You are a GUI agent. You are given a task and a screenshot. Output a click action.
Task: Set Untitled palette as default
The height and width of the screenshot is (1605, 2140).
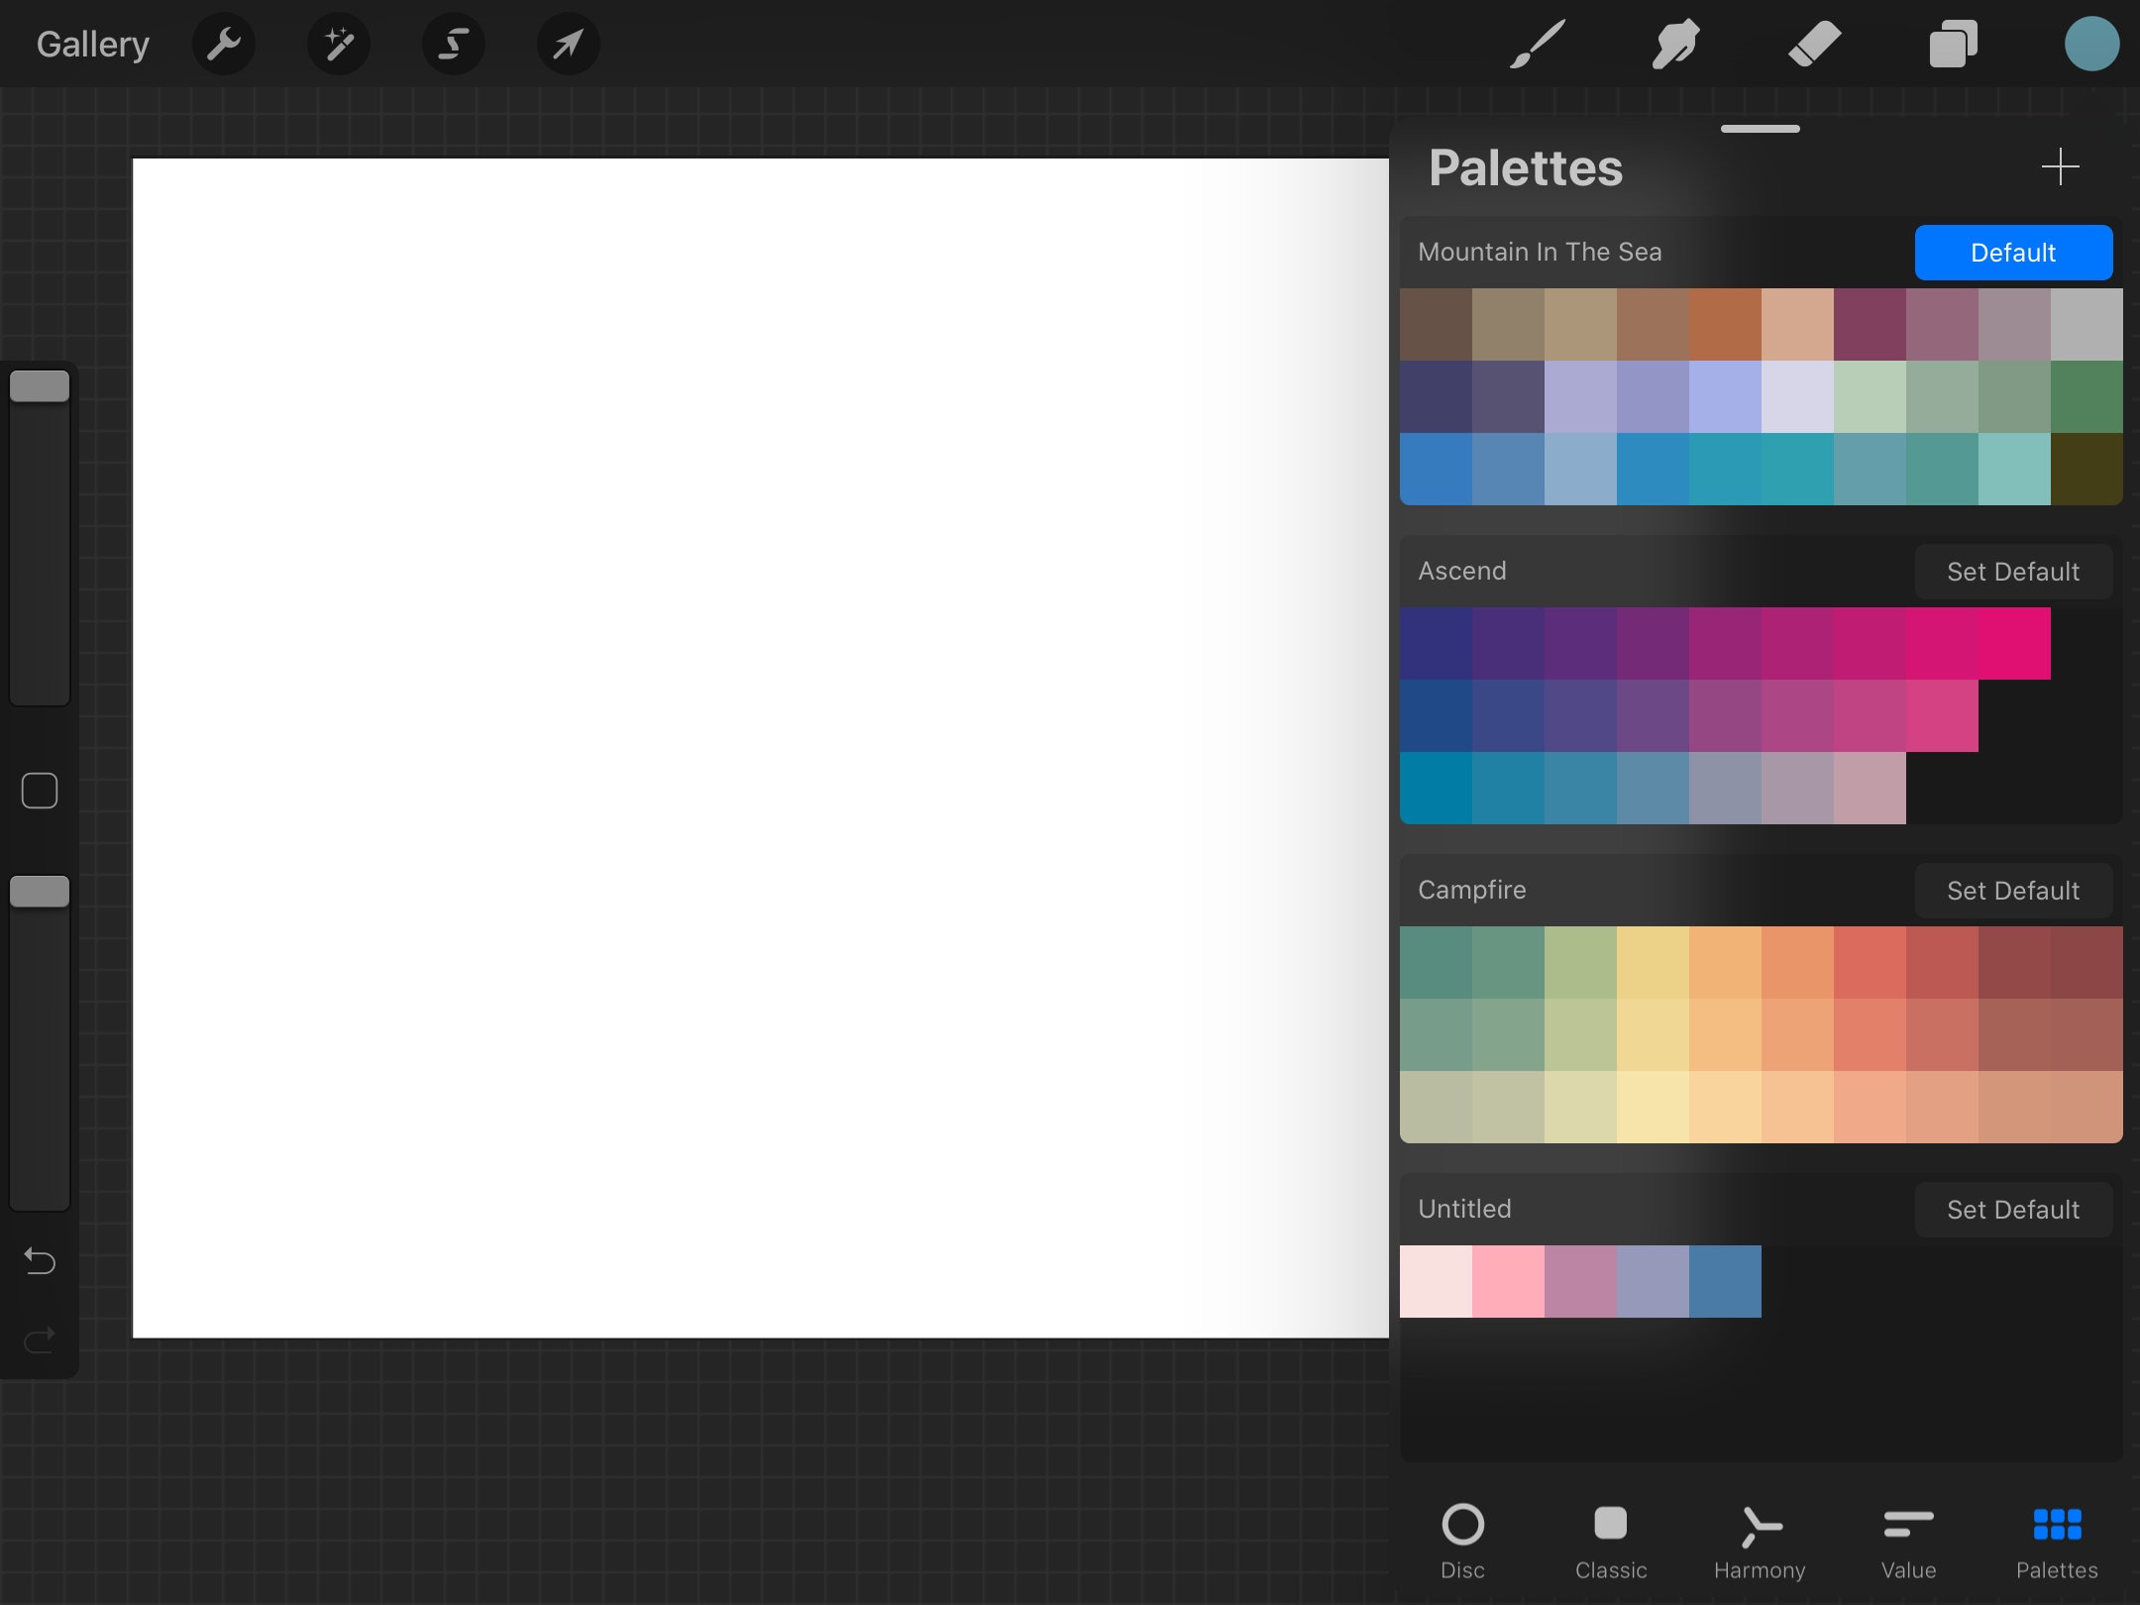click(2012, 1209)
